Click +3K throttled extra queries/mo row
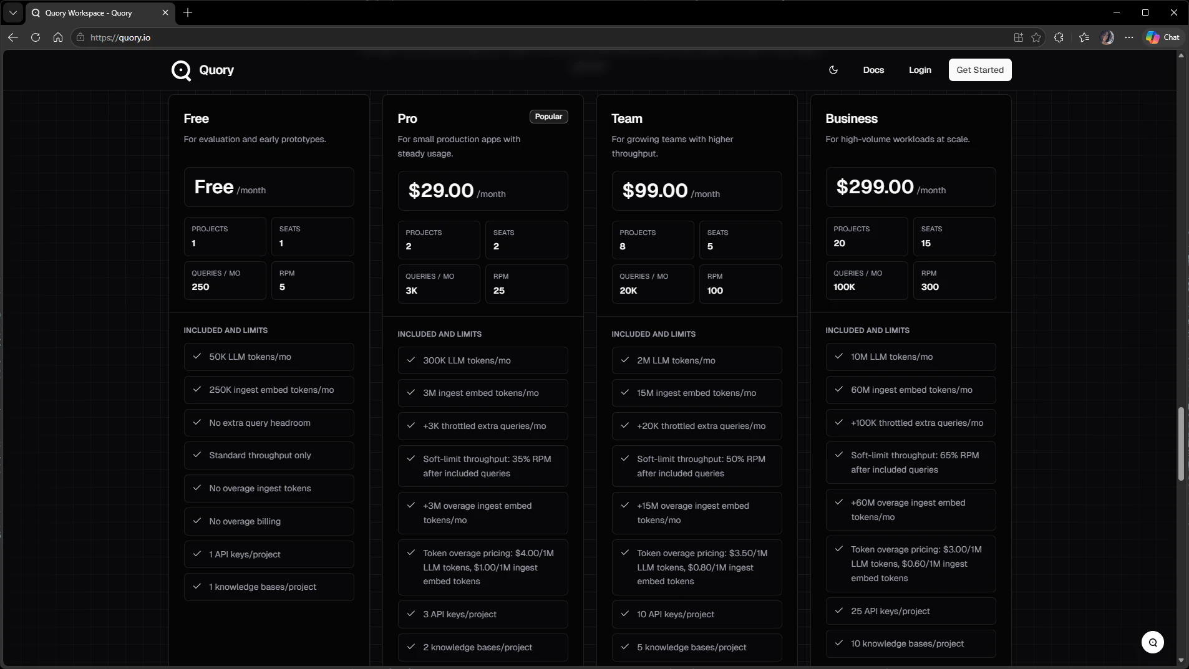1189x669 pixels. click(x=483, y=426)
